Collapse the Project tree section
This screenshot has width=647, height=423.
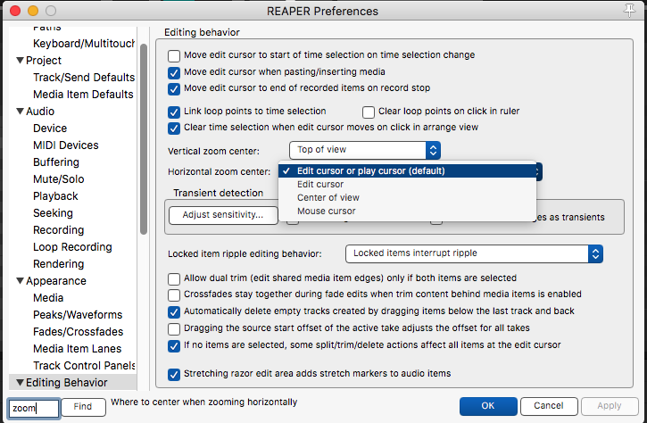[x=21, y=61]
